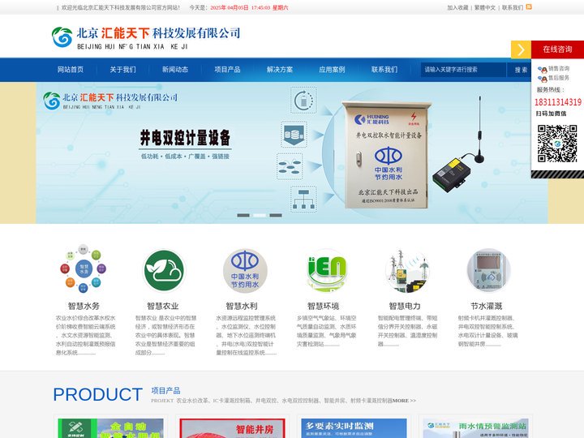Open the 智慧水利 water conservation icon

point(245,271)
